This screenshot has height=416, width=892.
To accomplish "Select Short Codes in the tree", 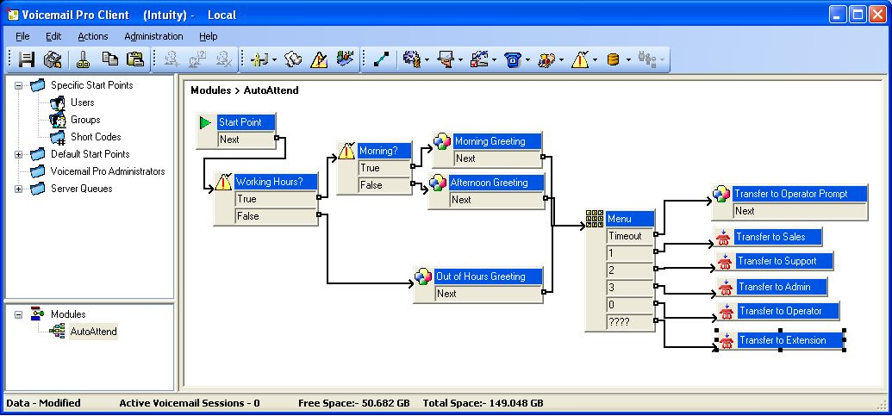I will pos(96,137).
